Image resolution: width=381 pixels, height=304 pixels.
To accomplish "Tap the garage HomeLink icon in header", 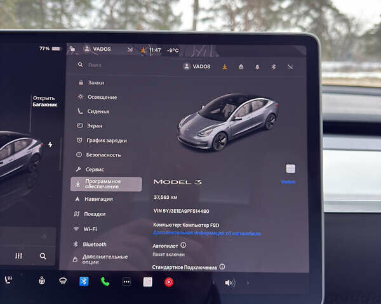I will click(x=241, y=66).
